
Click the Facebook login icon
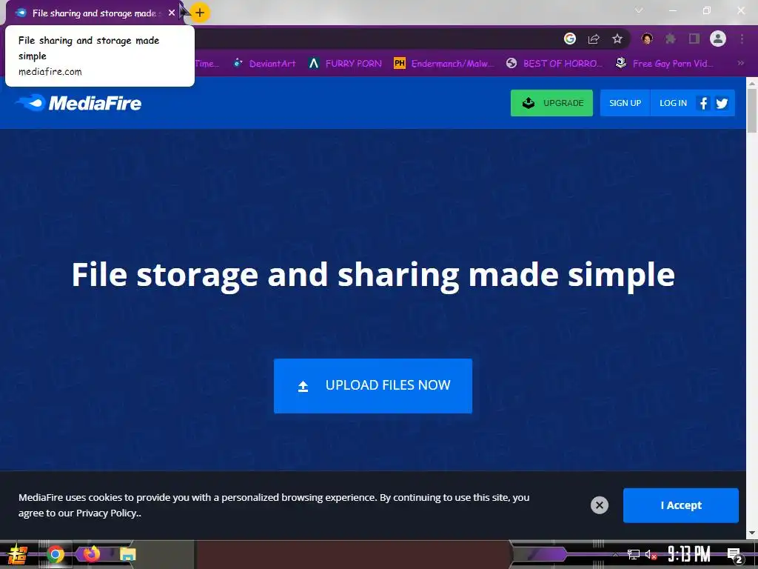pos(704,103)
